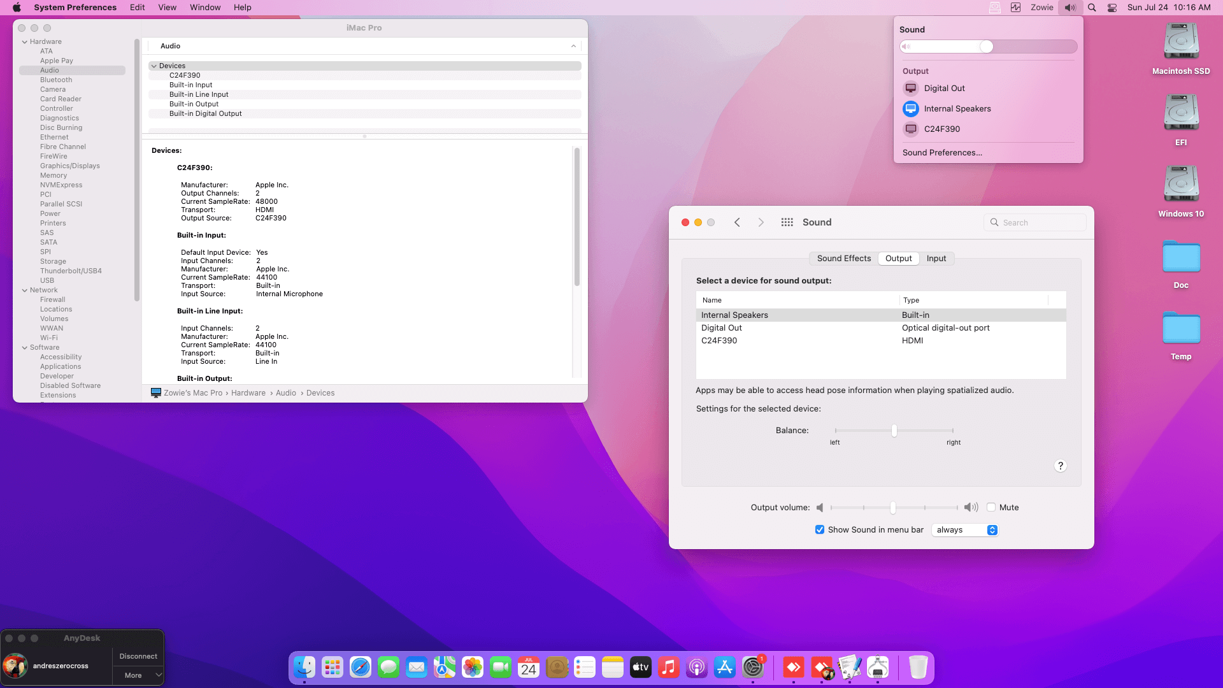Image resolution: width=1223 pixels, height=688 pixels.
Task: Select Digital Out row in output table
Action: (881, 328)
